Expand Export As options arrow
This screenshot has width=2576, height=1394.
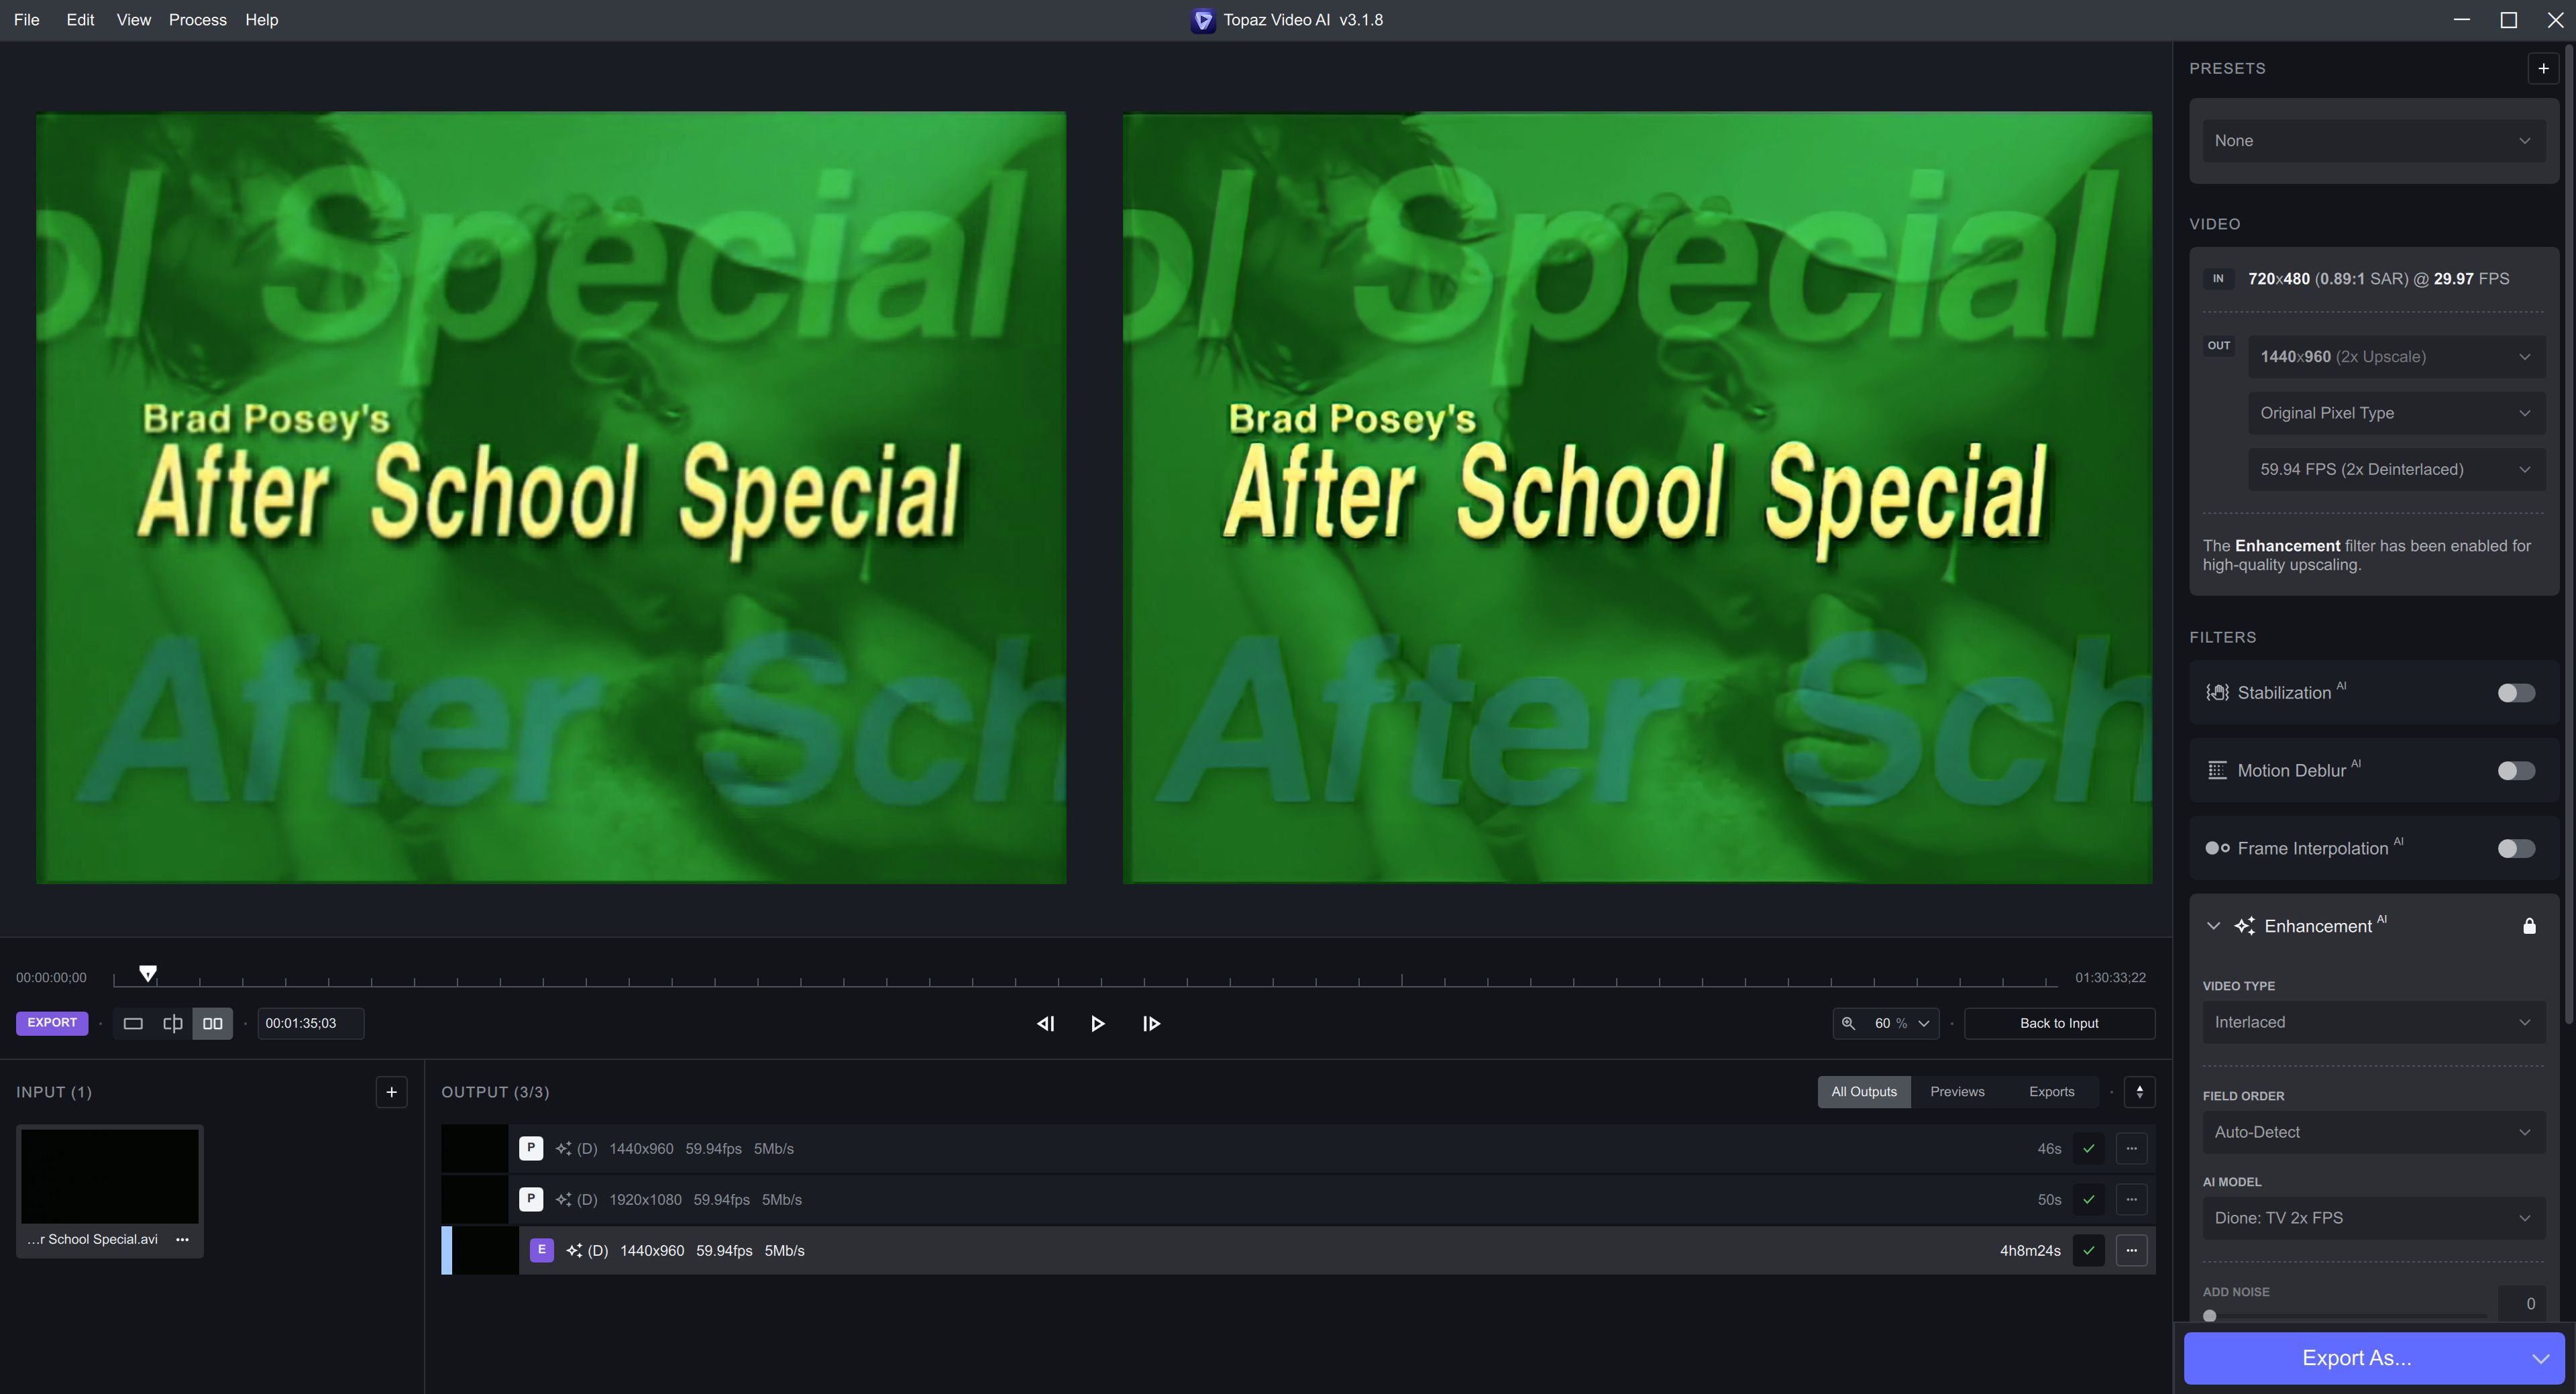pyautogui.click(x=2540, y=1358)
